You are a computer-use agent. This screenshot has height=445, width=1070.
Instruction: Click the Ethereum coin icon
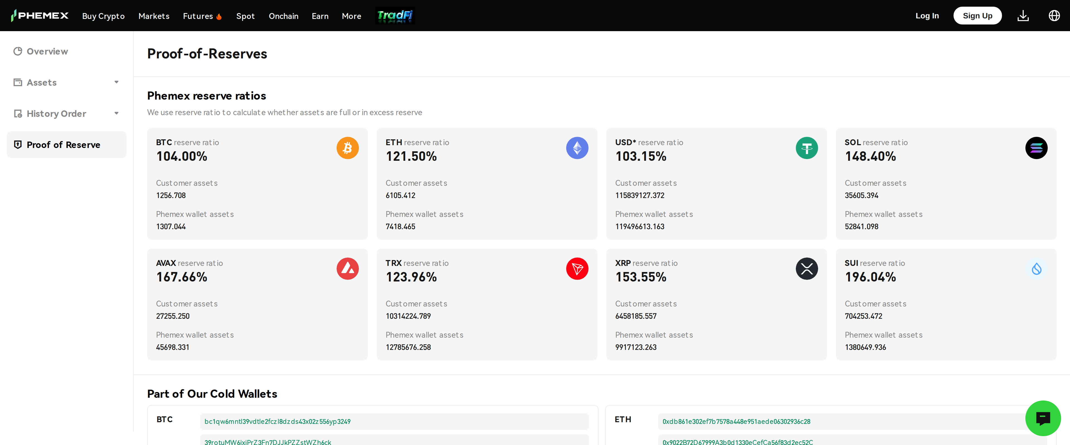click(577, 148)
